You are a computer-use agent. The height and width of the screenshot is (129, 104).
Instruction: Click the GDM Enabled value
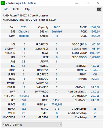point(24,36)
